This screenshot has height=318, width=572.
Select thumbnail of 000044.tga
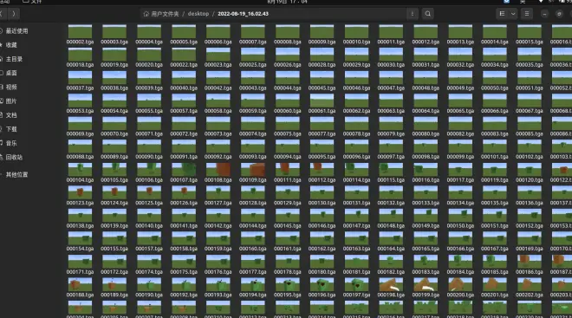click(288, 77)
